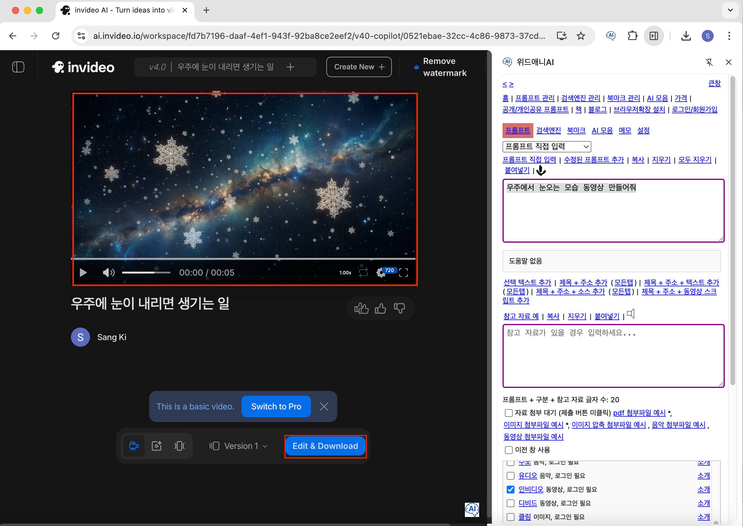Click the double thumbs up icon
Image resolution: width=743 pixels, height=526 pixels.
tap(361, 308)
